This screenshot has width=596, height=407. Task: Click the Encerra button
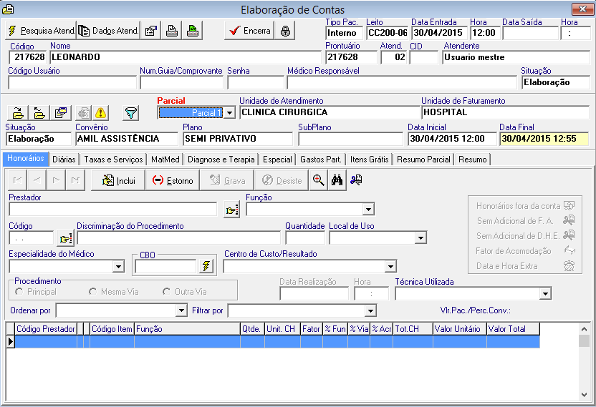click(249, 30)
